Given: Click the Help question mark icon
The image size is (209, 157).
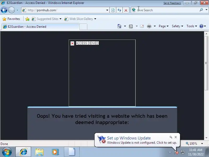Looking at the screenshot, I should coord(201,26).
